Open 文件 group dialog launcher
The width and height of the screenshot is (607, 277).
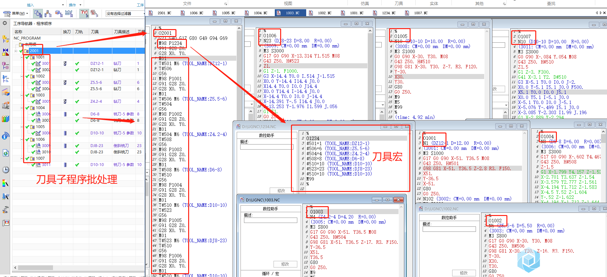pos(226,4)
